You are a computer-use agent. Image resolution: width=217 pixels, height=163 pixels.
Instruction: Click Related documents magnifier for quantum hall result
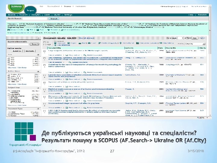click(x=85, y=108)
